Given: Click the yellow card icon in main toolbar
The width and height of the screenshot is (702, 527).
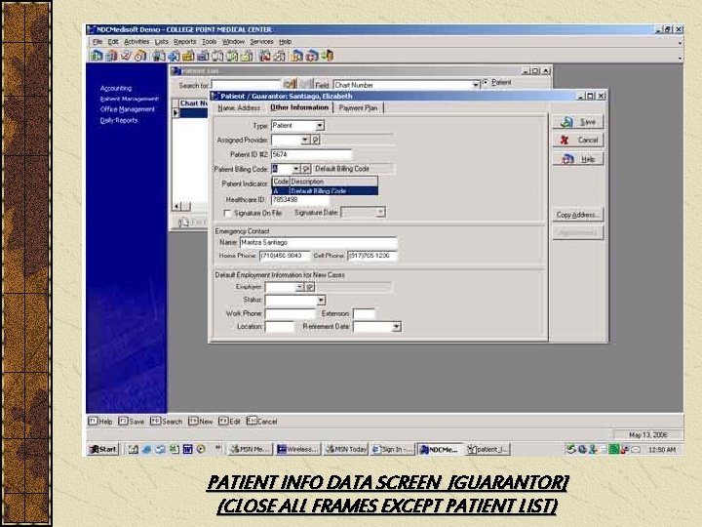Looking at the screenshot, I should click(x=188, y=56).
